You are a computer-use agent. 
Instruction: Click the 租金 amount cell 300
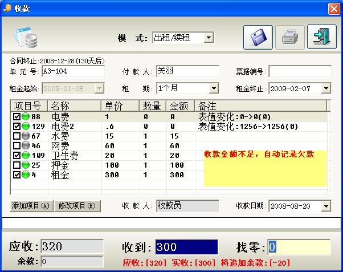click(x=177, y=174)
